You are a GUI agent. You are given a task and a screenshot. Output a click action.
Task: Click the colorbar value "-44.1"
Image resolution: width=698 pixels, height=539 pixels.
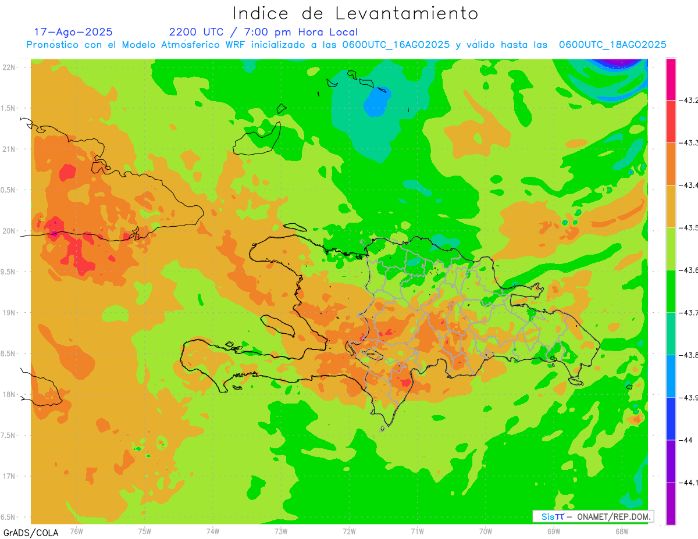(x=688, y=483)
